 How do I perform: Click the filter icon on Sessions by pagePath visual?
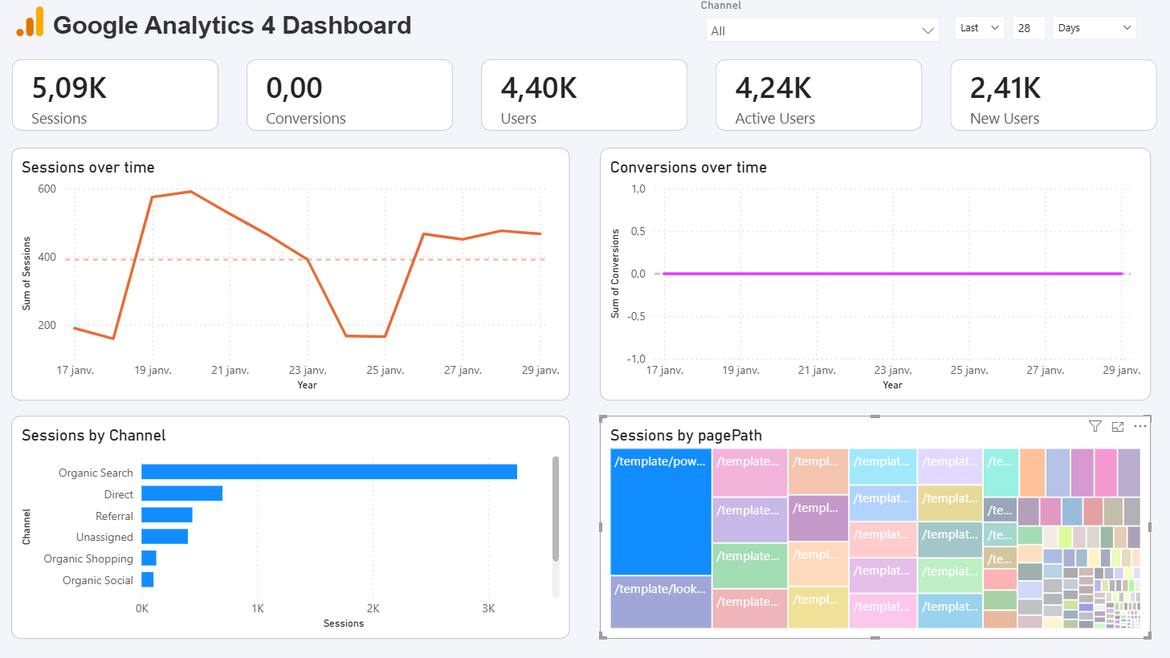1095,426
